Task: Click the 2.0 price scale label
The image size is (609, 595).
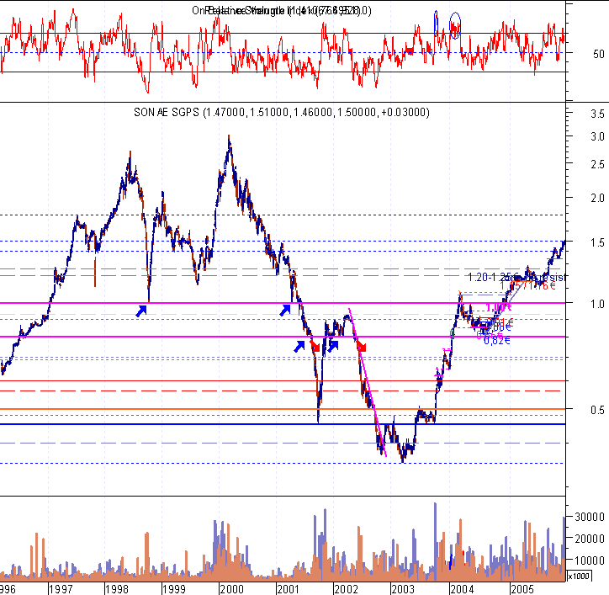Action: click(597, 199)
